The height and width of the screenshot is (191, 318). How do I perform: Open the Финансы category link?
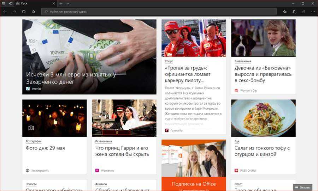coord(101,184)
